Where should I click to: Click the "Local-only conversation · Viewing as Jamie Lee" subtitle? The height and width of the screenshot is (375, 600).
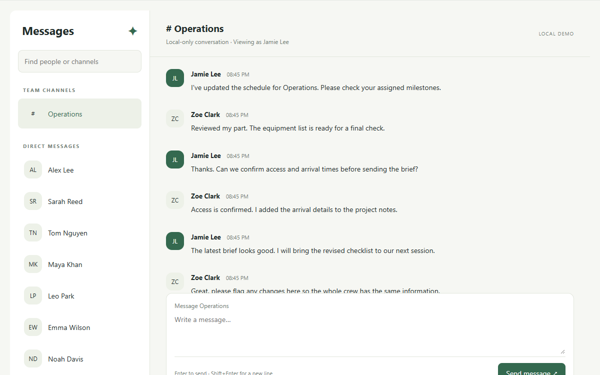(227, 42)
